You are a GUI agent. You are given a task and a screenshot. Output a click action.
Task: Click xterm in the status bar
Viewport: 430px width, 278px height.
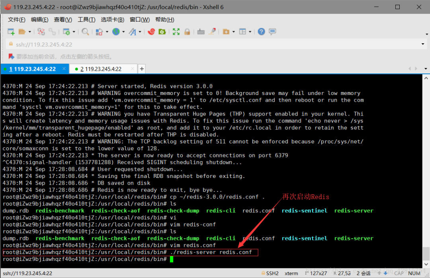point(291,273)
